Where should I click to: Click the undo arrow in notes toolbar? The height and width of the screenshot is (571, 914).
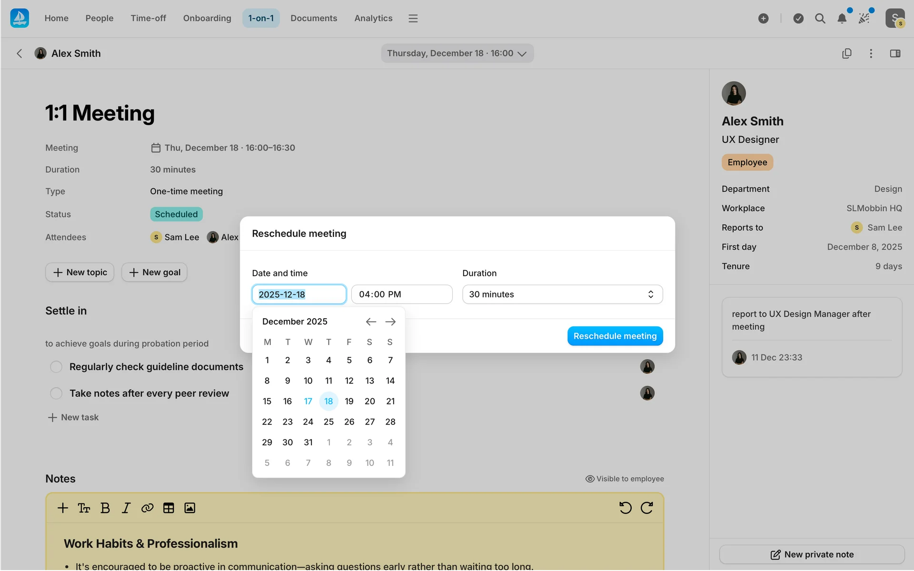coord(625,508)
